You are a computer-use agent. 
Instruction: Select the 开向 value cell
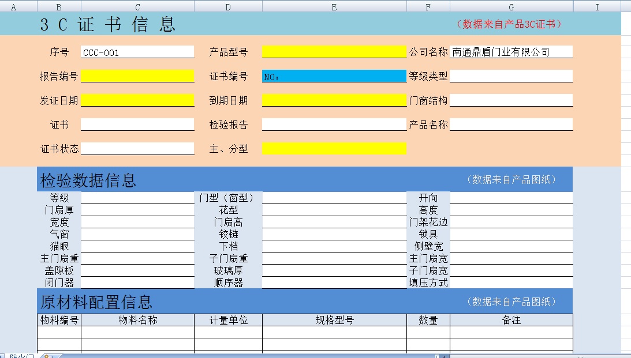pos(511,198)
